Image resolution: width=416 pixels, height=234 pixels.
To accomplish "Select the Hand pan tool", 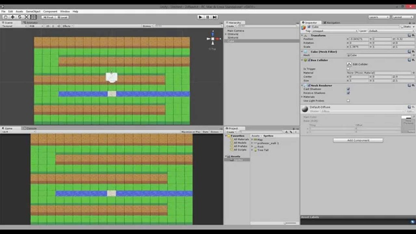I will coord(6,17).
